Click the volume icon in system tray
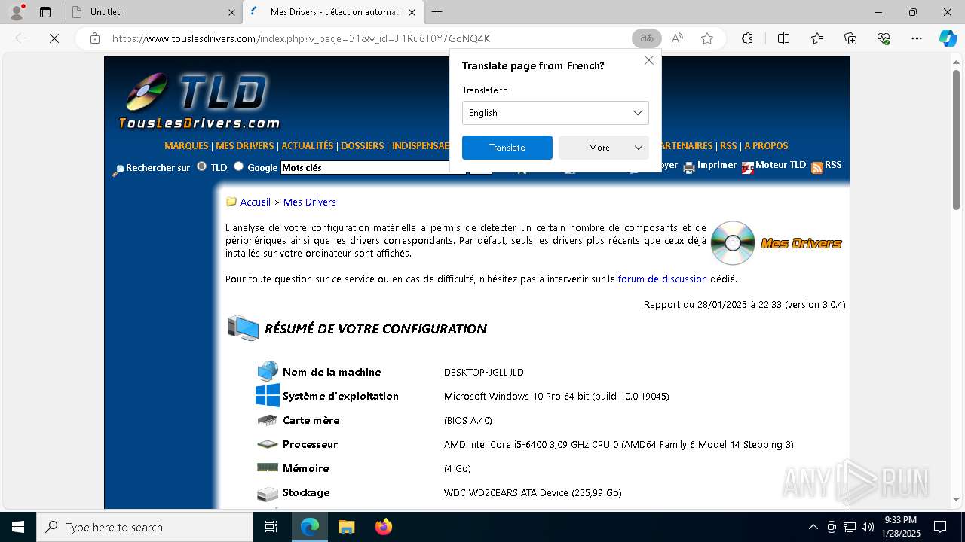 tap(867, 527)
